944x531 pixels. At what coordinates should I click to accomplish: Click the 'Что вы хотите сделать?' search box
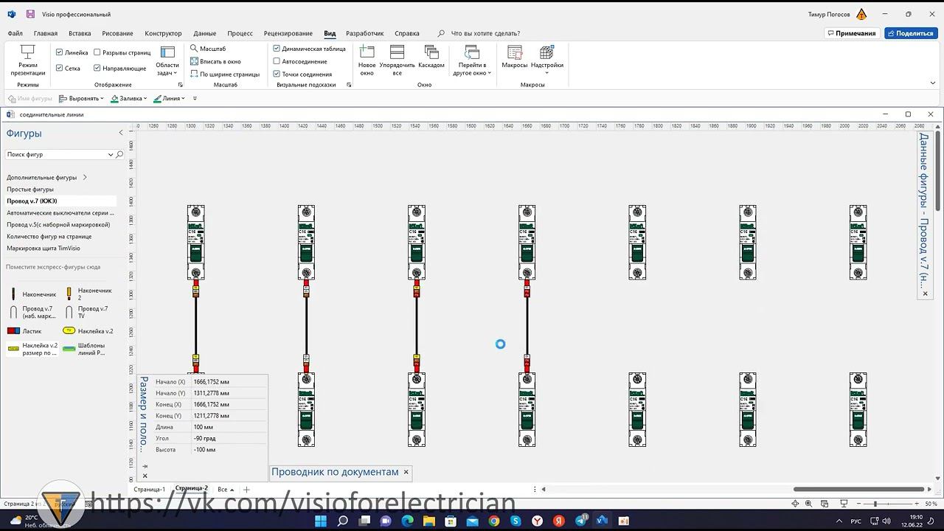(x=485, y=33)
